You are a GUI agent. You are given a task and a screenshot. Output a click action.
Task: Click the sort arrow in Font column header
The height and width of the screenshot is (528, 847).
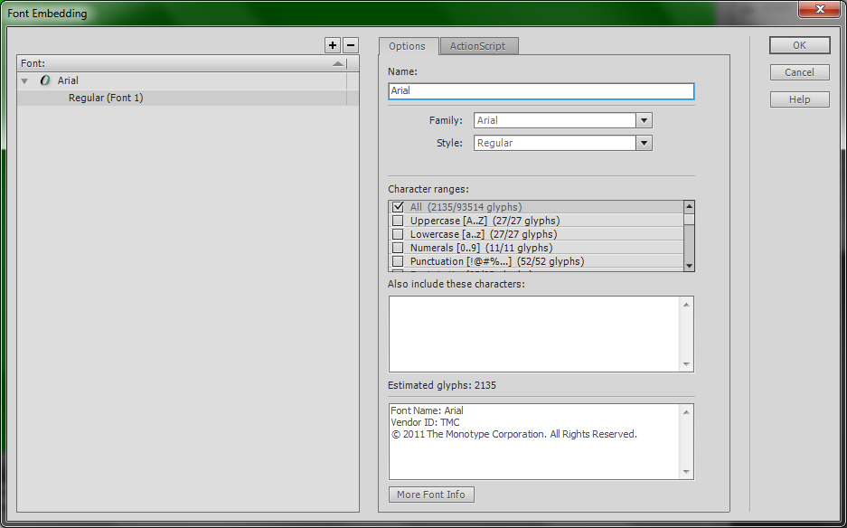(x=338, y=64)
